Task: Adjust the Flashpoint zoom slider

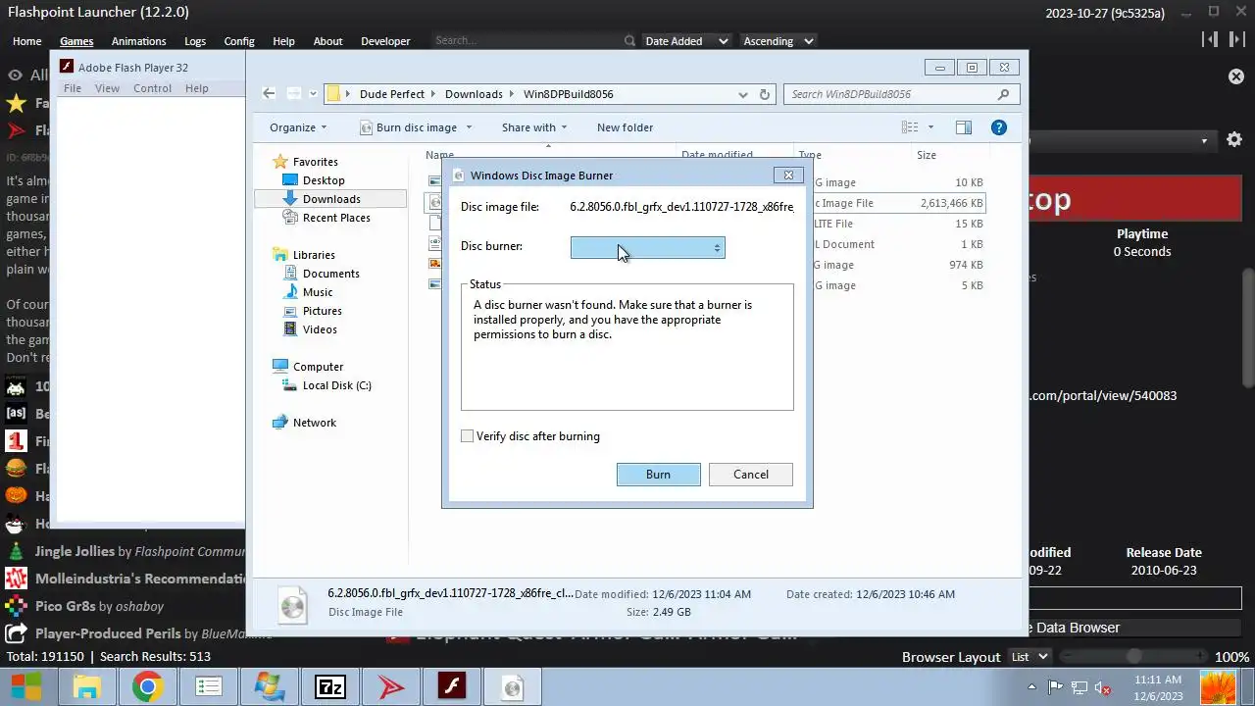Action: tap(1135, 657)
